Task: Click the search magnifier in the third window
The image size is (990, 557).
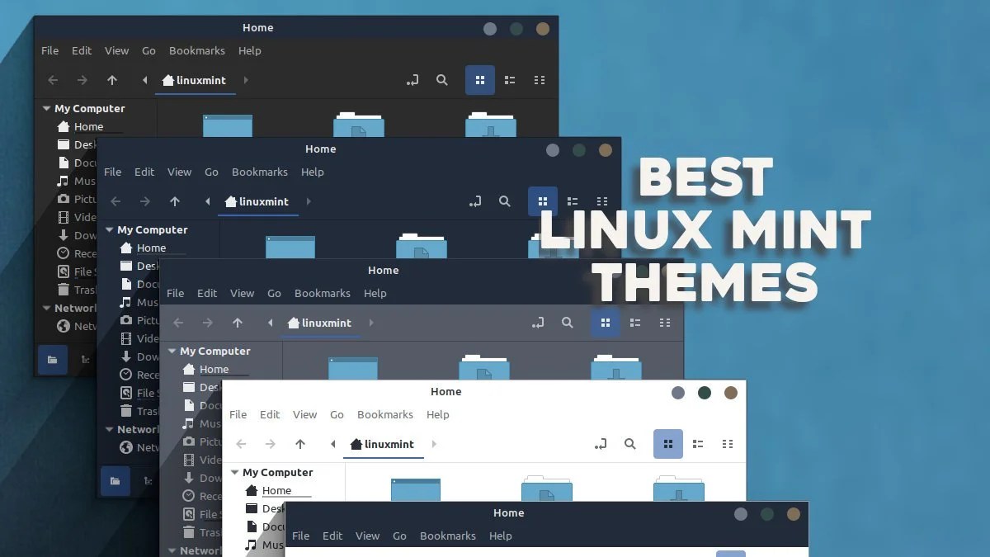Action: (x=568, y=323)
